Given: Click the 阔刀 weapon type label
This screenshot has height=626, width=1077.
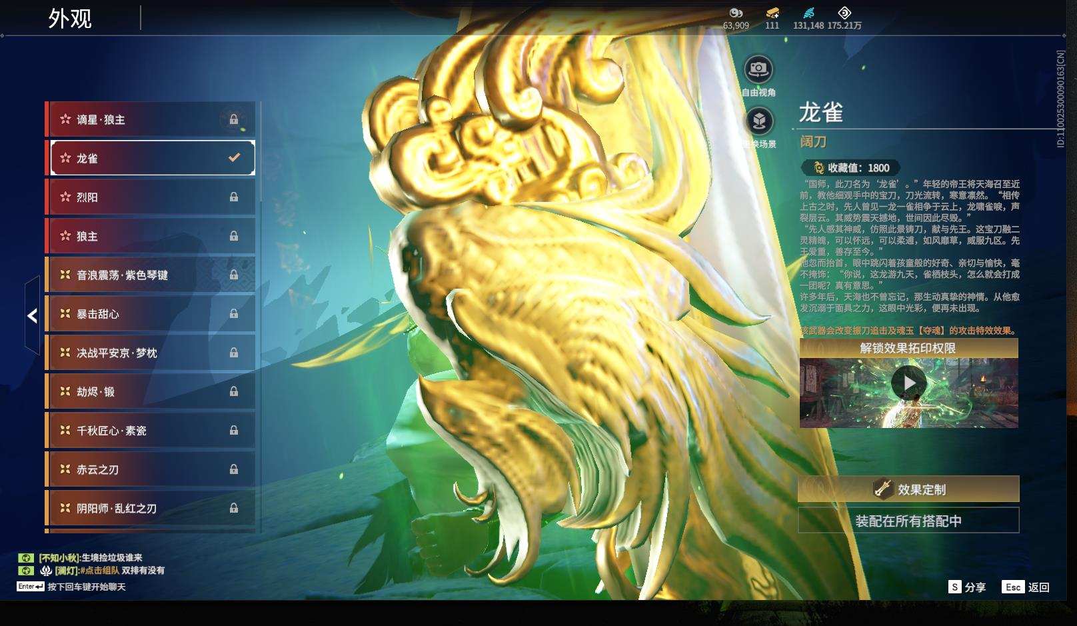Looking at the screenshot, I should coord(813,141).
